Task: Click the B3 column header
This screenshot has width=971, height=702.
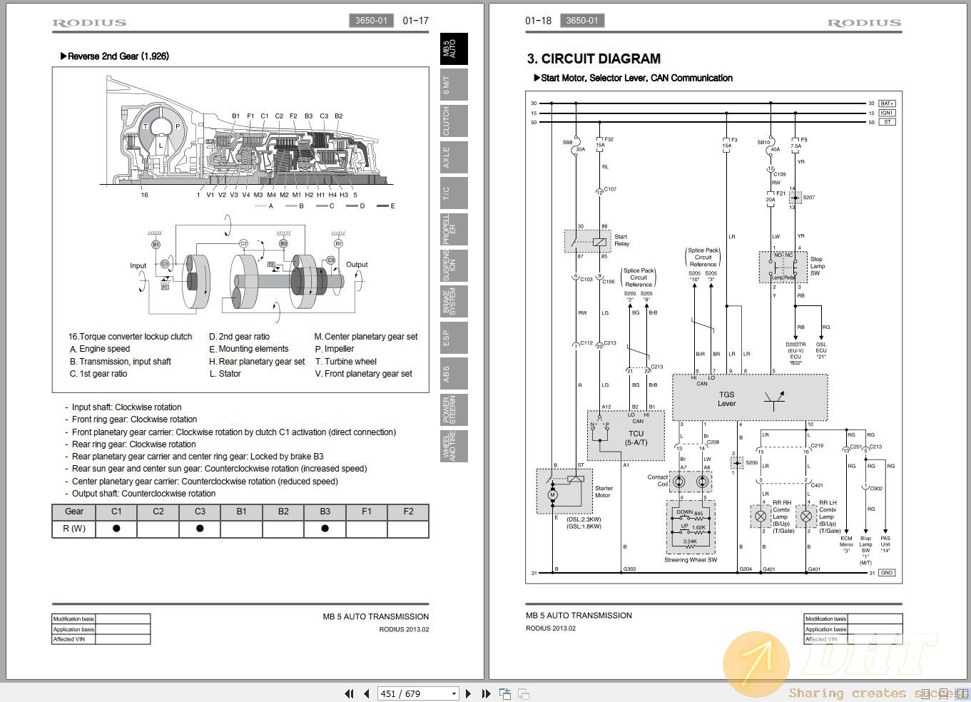Action: [x=325, y=512]
